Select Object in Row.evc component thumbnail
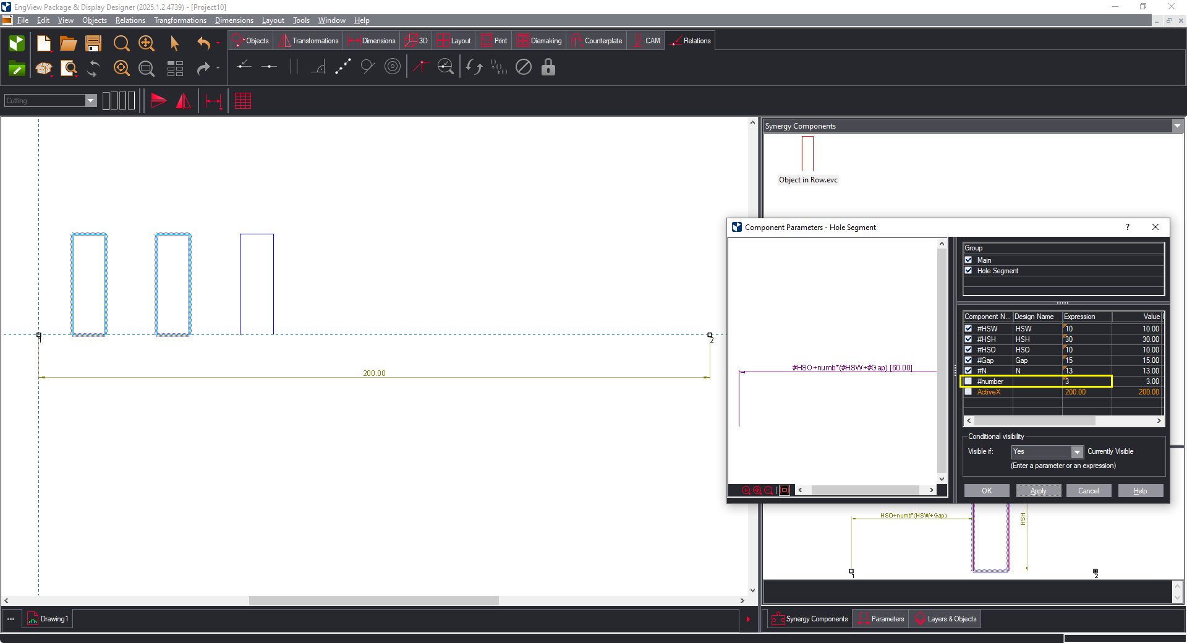 pyautogui.click(x=808, y=160)
